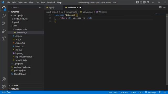Open the Edit menu

coord(14,2)
